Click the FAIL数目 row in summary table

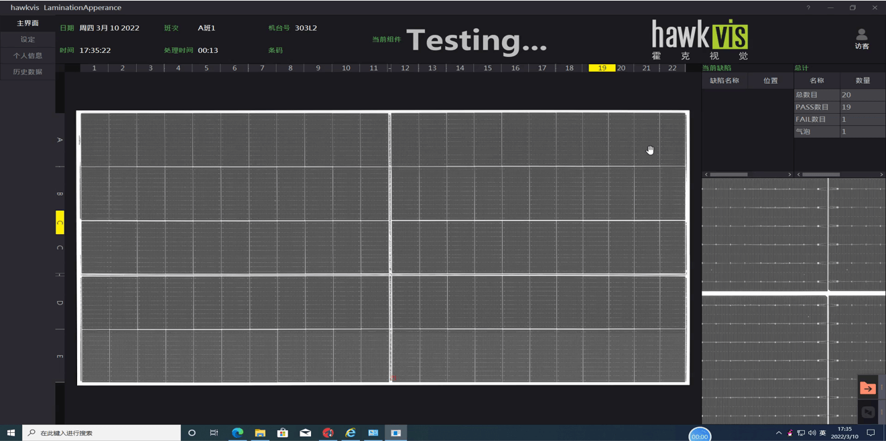816,119
